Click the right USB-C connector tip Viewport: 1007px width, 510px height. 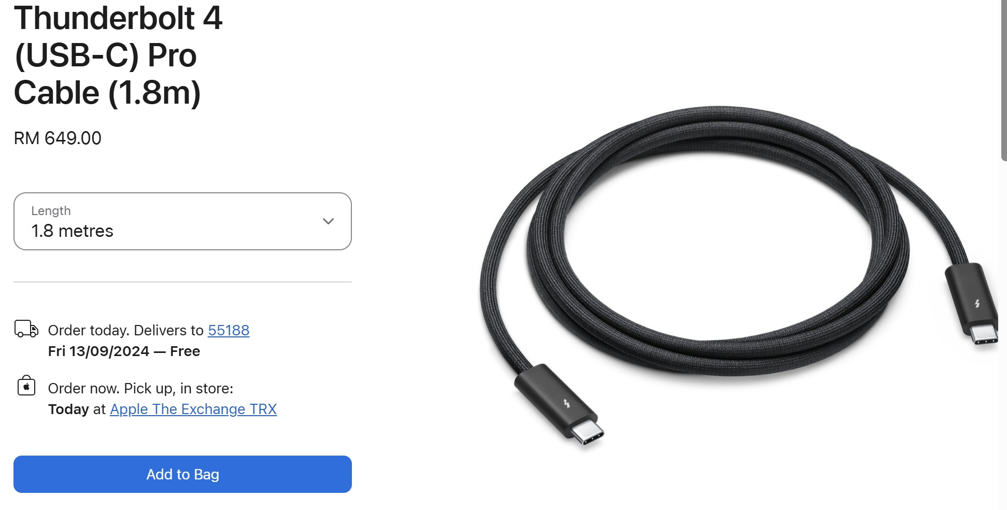point(984,334)
